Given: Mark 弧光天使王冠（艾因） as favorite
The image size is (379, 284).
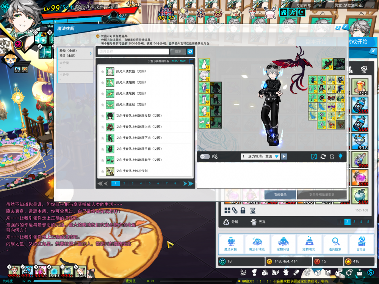Looking at the screenshot, I should 102,105.
